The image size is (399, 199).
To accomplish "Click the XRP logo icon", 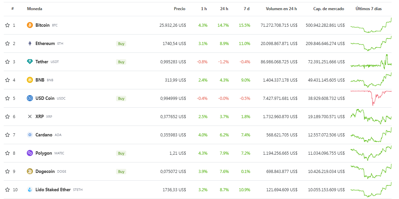I will (30, 116).
